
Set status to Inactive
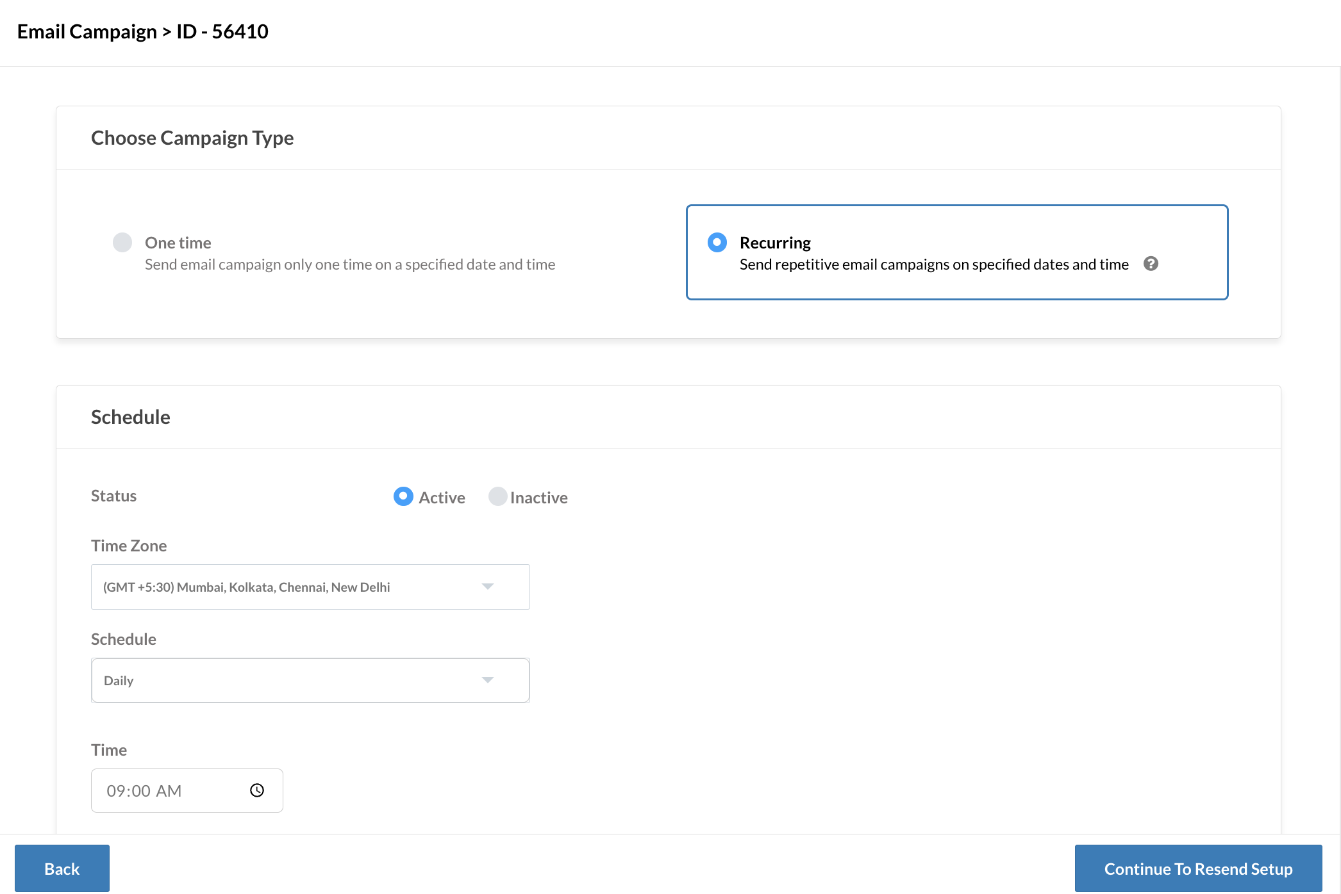click(497, 496)
